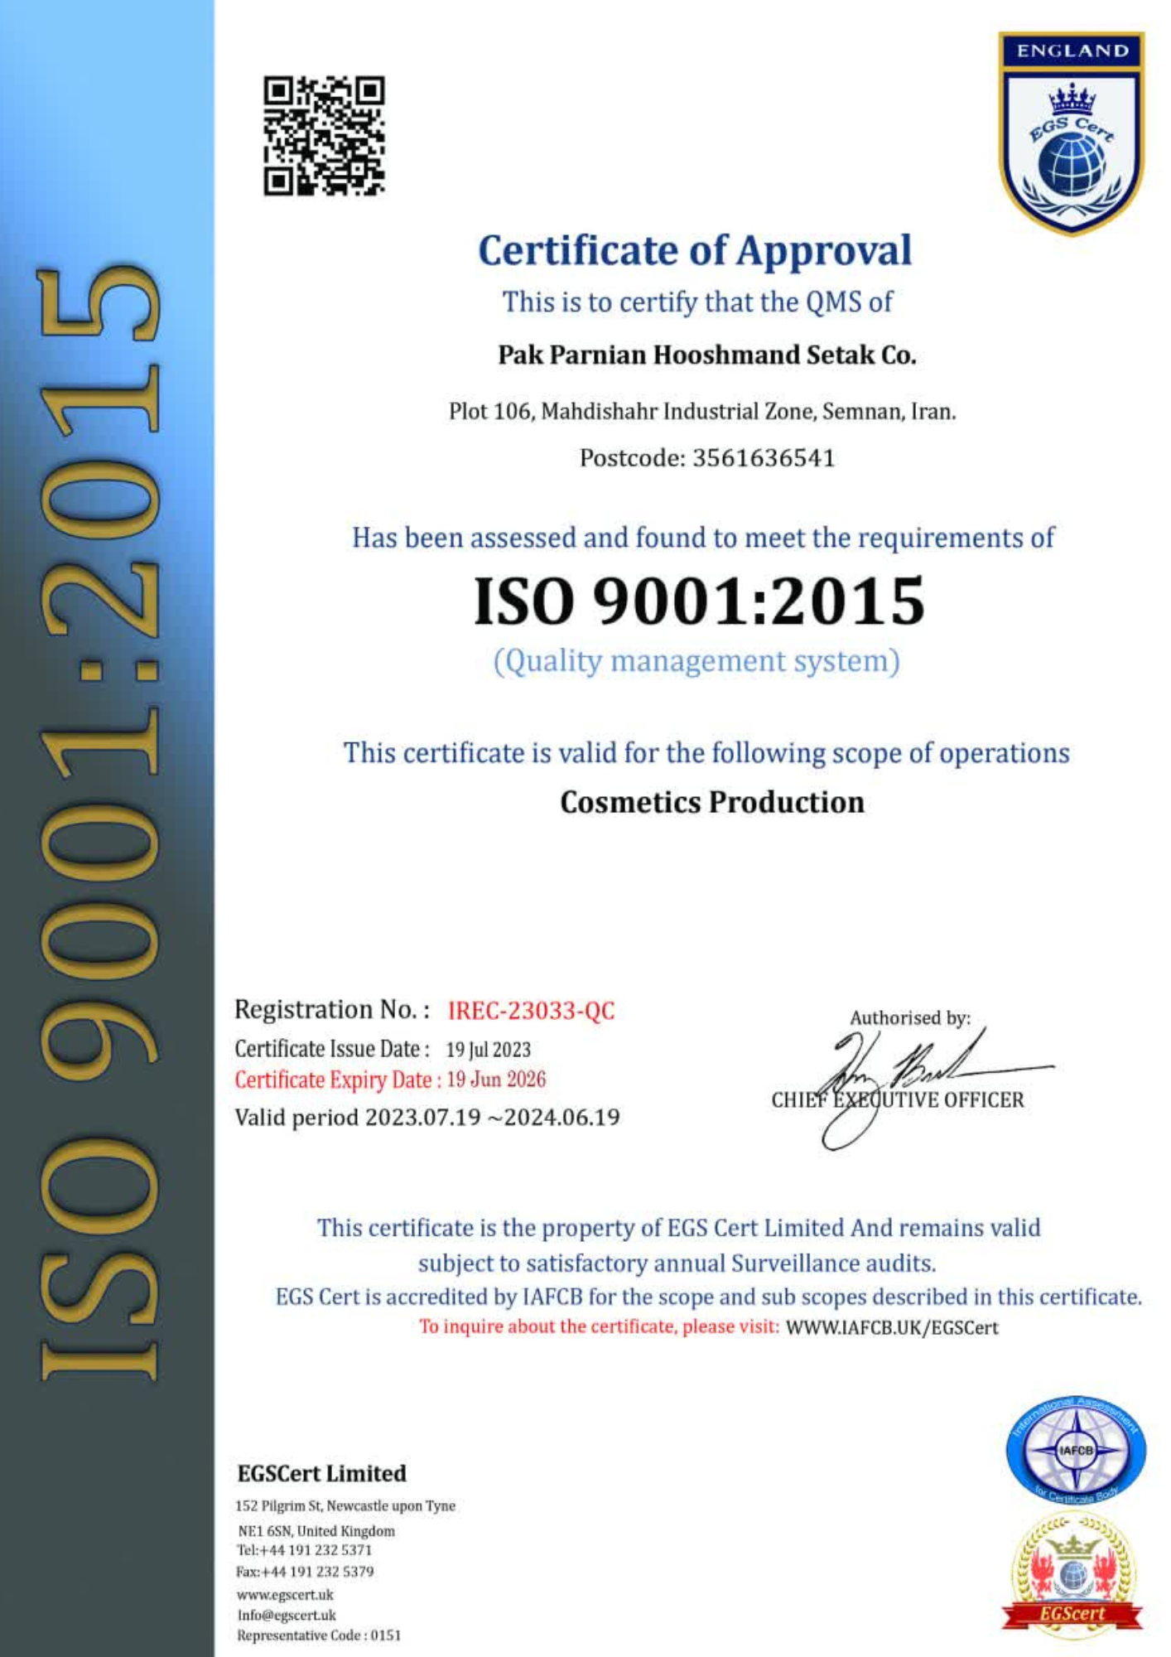
Task: Click the 'Registration No. :' label
Action: 332,1010
